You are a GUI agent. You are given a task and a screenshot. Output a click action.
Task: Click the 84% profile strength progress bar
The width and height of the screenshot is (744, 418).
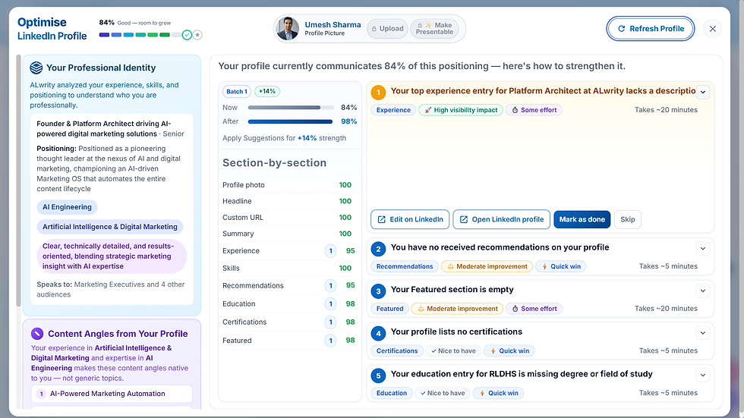point(140,35)
